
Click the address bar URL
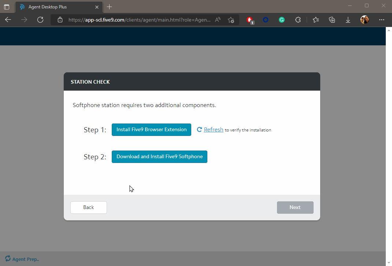[139, 20]
